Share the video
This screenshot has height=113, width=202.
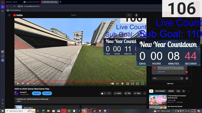click(x=118, y=93)
